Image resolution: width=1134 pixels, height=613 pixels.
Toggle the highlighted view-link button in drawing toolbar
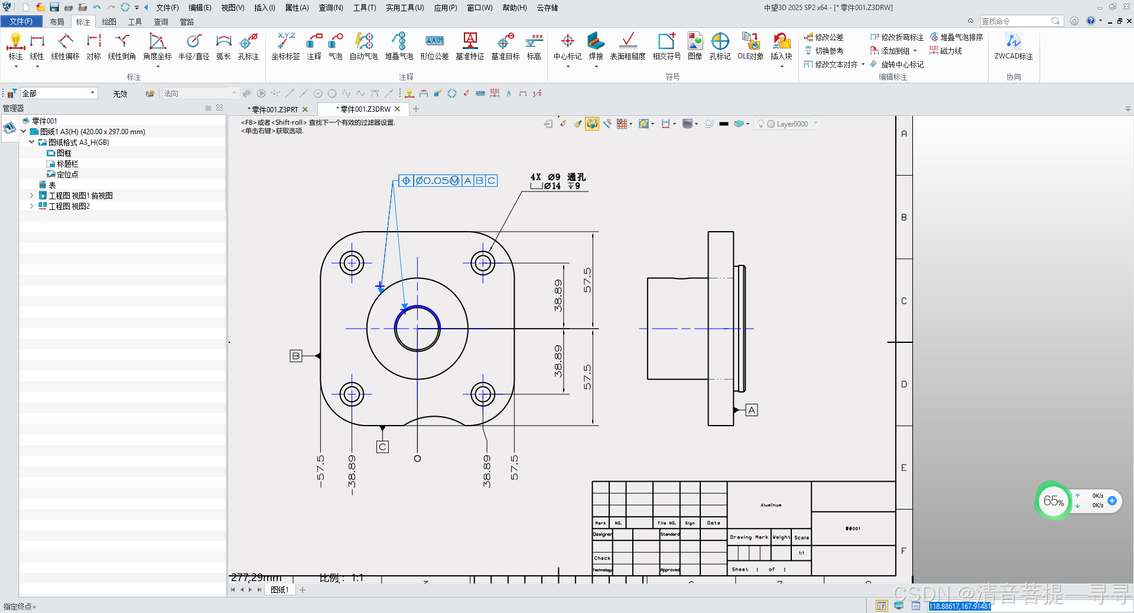[592, 124]
